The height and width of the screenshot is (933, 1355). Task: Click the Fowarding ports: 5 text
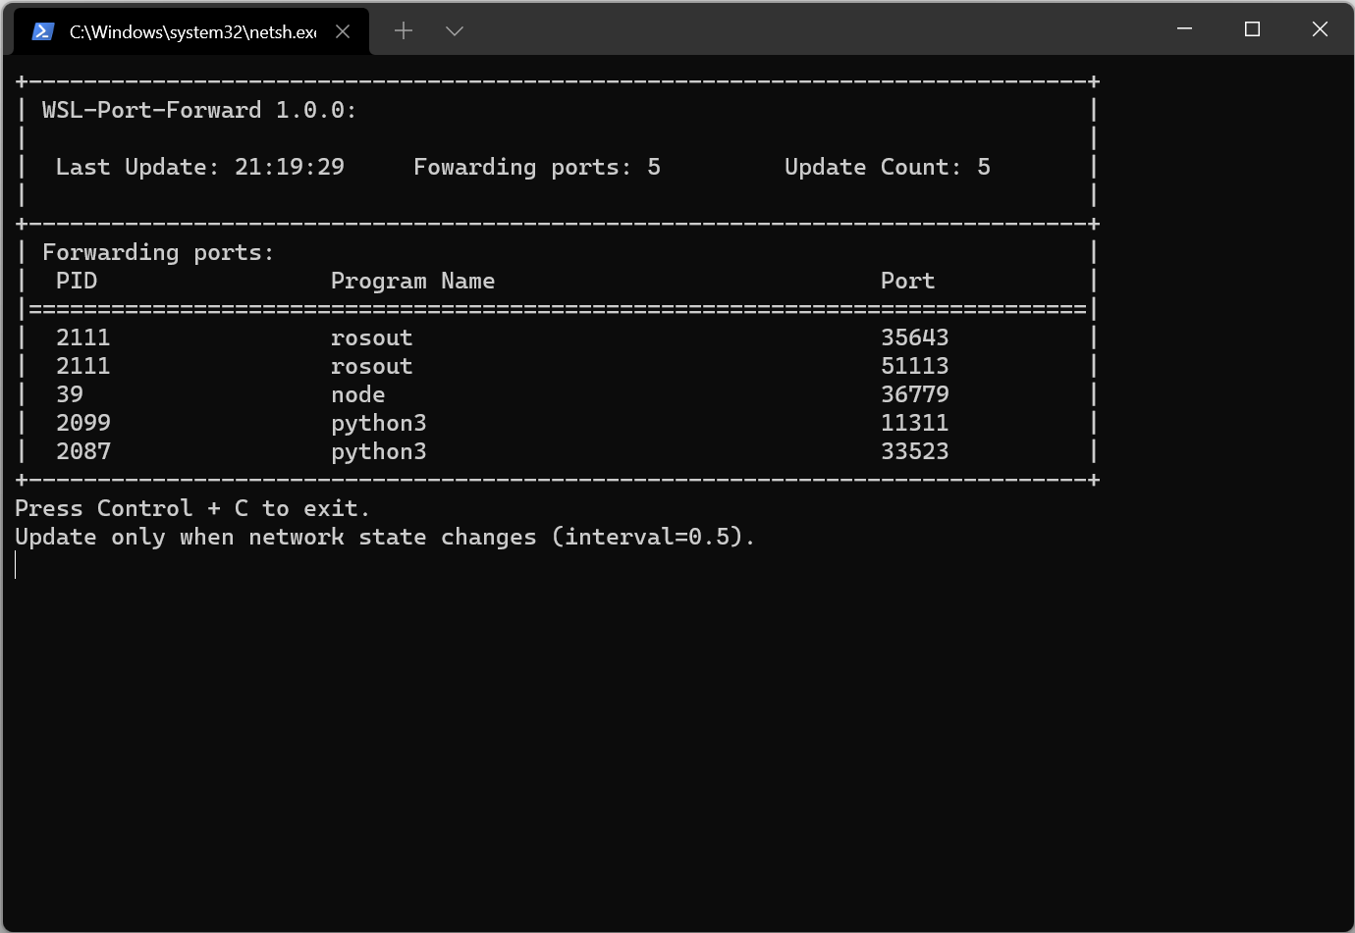[537, 167]
